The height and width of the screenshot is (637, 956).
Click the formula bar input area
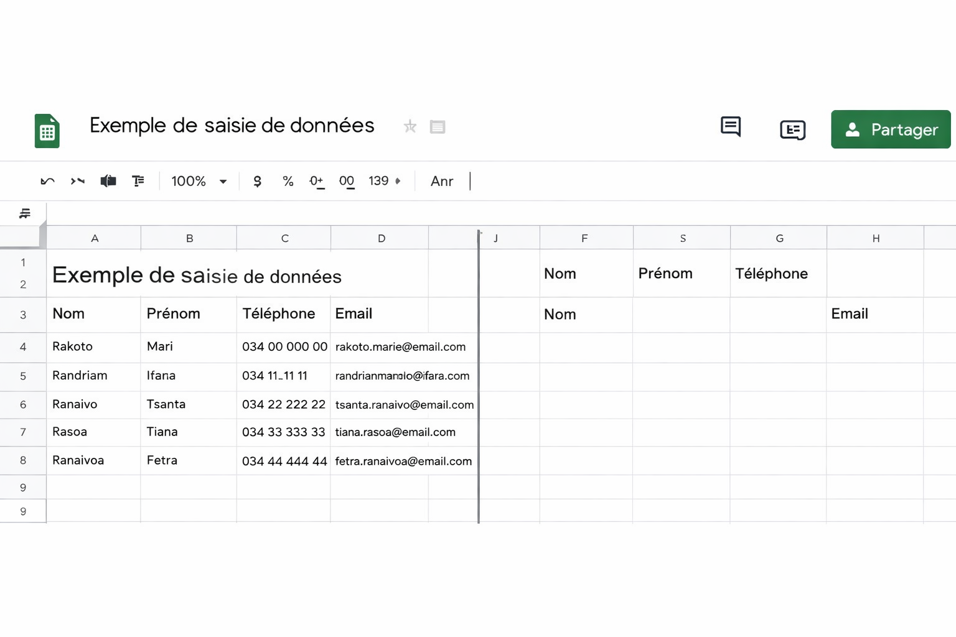point(501,213)
